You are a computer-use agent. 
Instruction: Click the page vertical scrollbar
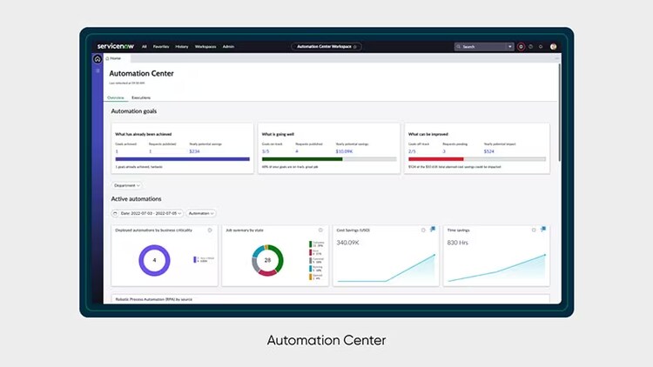pos(559,112)
